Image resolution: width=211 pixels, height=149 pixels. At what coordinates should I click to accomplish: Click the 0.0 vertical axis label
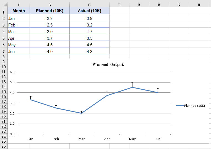(x=12, y=134)
